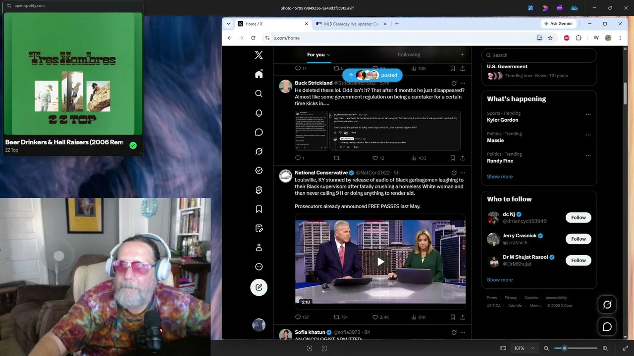Toggle saved checkmark on Spotify track
The height and width of the screenshot is (356, 634).
pyautogui.click(x=133, y=145)
